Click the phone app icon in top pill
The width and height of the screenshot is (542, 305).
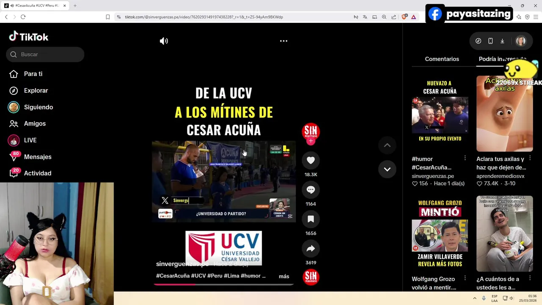pyautogui.click(x=490, y=41)
